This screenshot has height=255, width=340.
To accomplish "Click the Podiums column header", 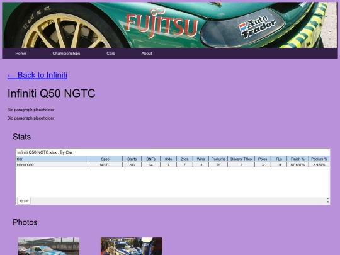I will click(218, 159).
